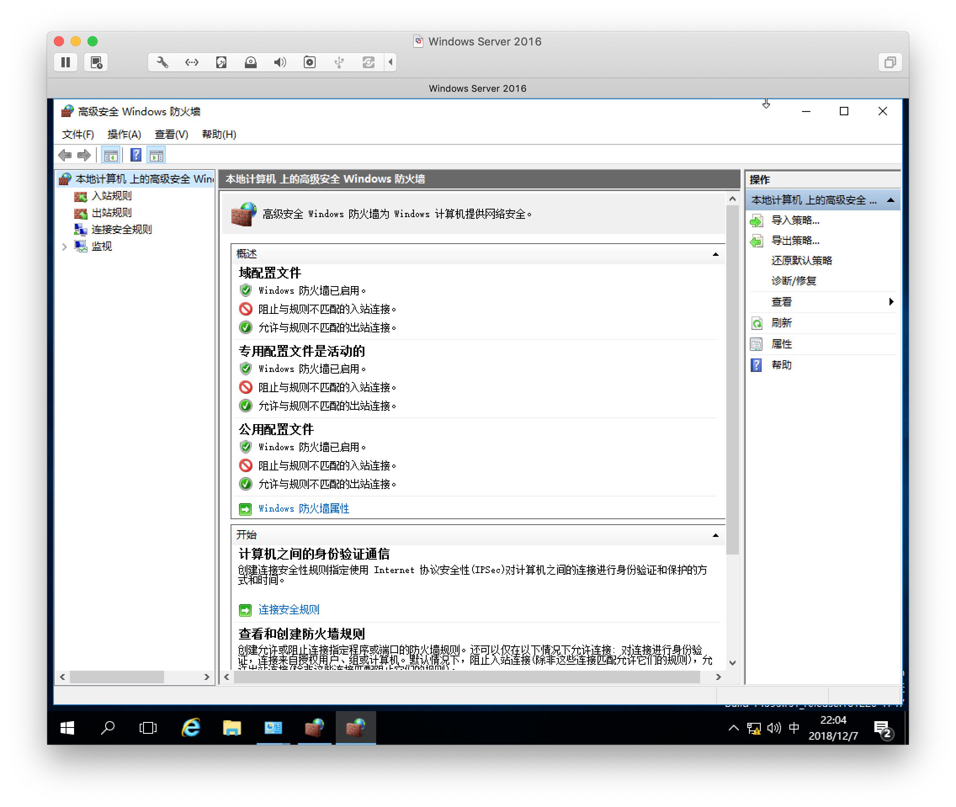Collapse the 概述 section in the overview pane
The image size is (956, 807).
715,254
